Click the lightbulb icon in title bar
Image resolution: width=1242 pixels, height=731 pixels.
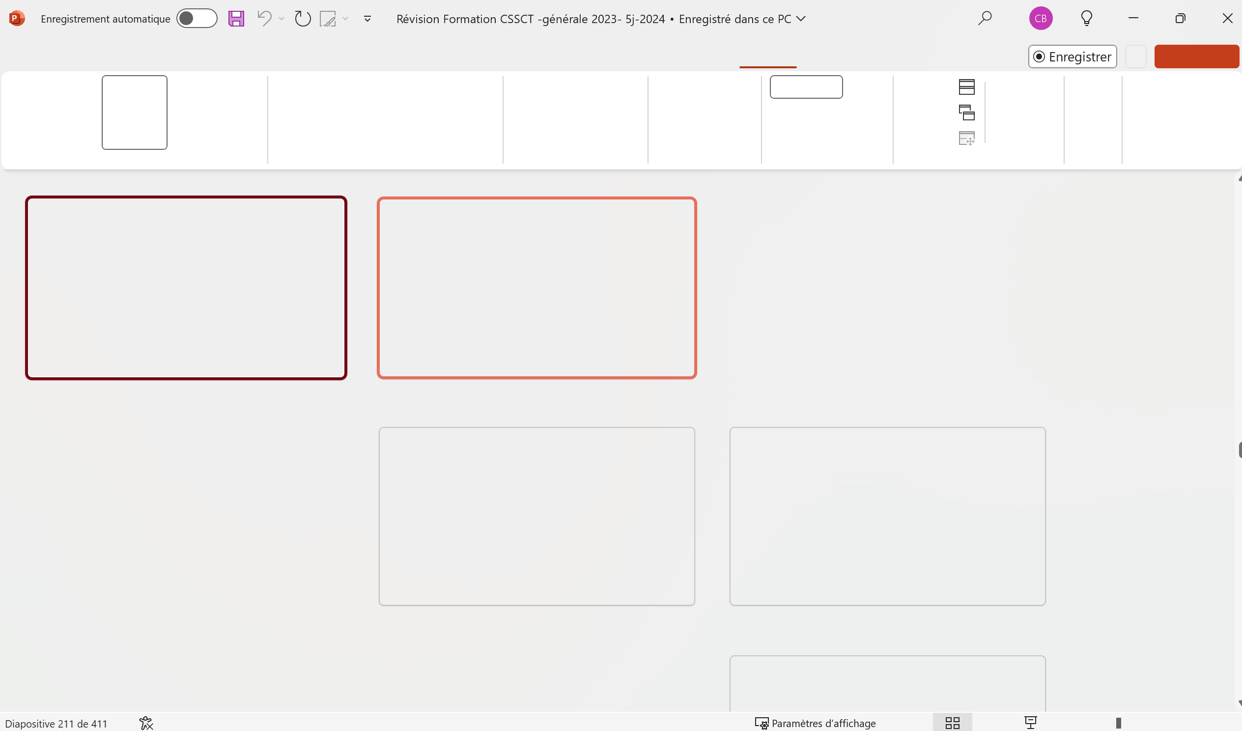[1086, 19]
